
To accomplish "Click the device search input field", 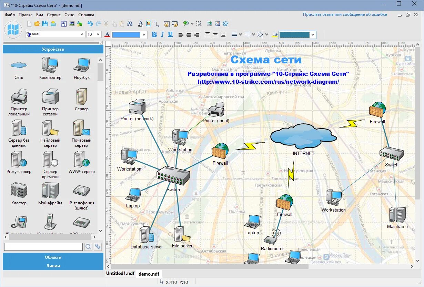I will pos(43,247).
